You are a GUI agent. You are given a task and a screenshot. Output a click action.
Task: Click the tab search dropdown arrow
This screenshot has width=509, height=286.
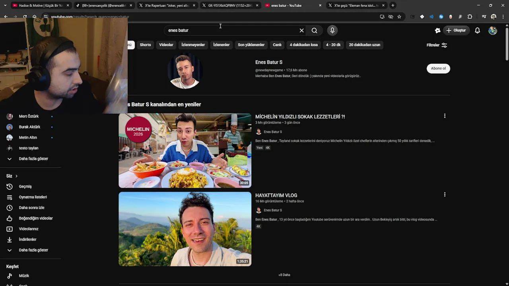pyautogui.click(x=5, y=6)
